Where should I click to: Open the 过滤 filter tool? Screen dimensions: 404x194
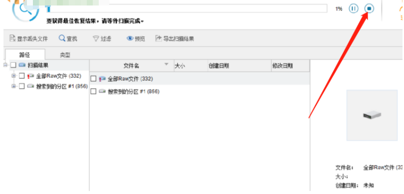pos(102,38)
